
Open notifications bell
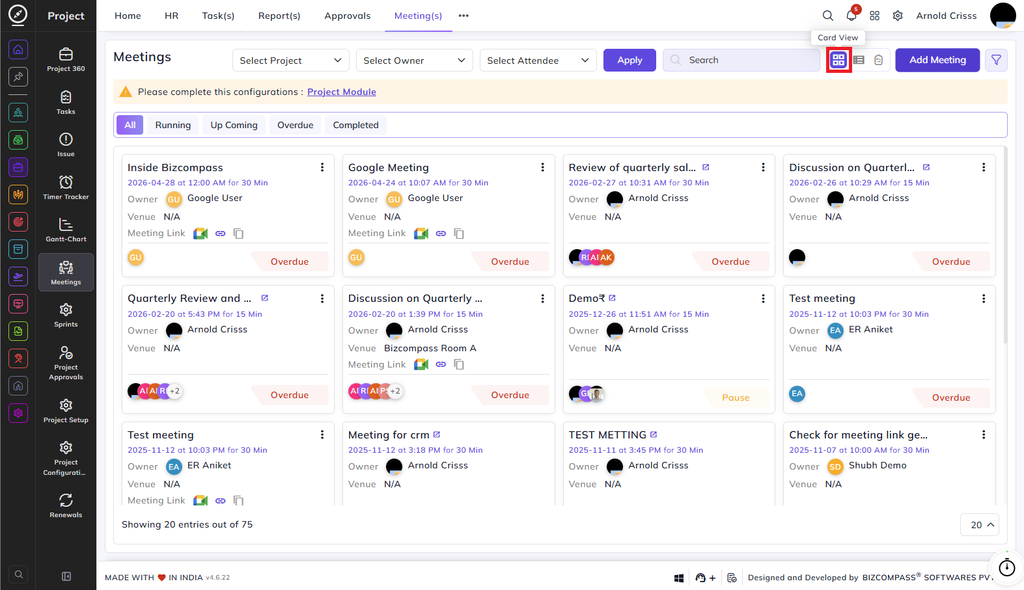click(851, 16)
